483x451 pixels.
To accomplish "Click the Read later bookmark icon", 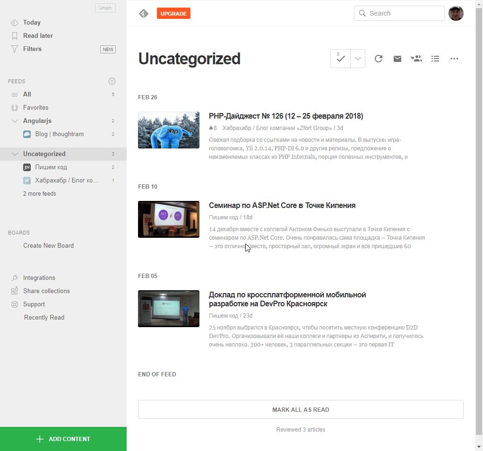I will [15, 36].
